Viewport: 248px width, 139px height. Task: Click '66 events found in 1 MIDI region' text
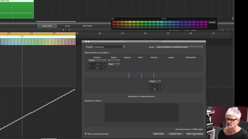pos(189,129)
